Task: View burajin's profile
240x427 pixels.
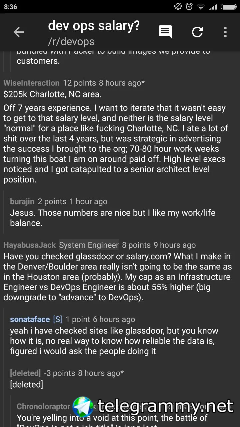Action: tap(22, 201)
